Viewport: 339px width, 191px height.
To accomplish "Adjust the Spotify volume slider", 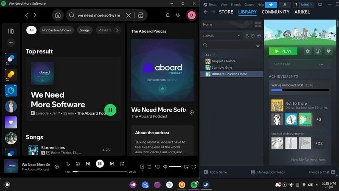I will (175, 166).
